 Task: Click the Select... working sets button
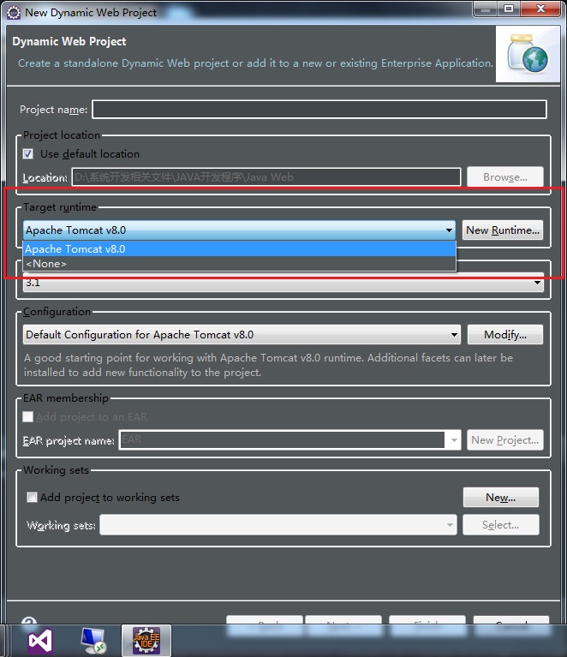tap(501, 524)
